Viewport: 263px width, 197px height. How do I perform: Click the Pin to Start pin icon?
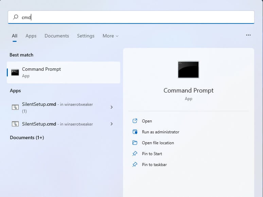[x=135, y=153]
